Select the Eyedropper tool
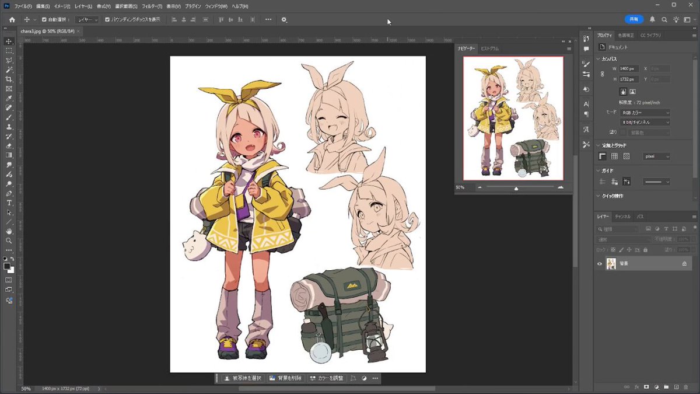 coord(9,98)
